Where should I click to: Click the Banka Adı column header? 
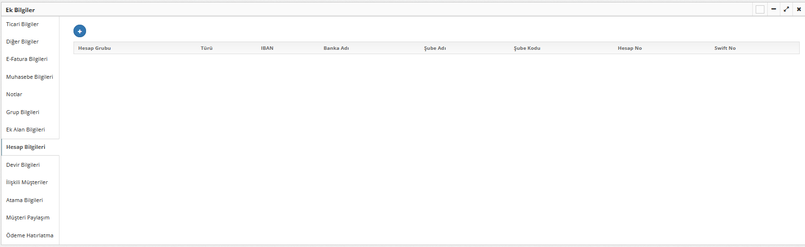(x=336, y=48)
